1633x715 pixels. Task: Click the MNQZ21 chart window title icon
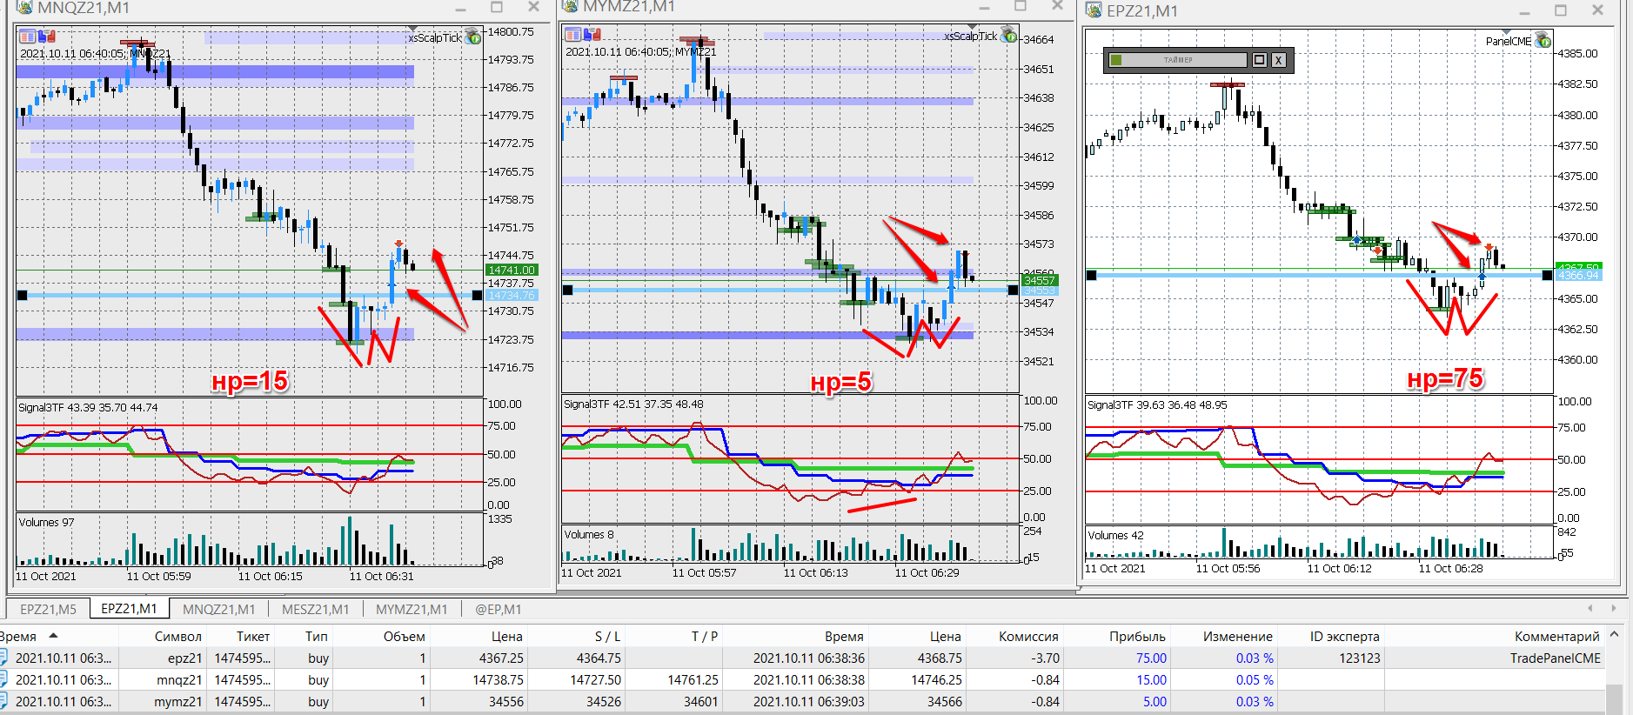(x=24, y=8)
